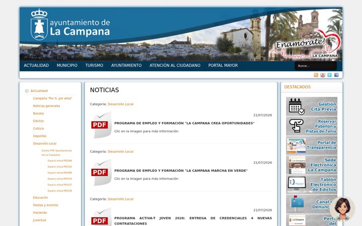The height and width of the screenshot is (226, 362).
Task: Click the NOTICIAS page heading
Action: pos(105,90)
